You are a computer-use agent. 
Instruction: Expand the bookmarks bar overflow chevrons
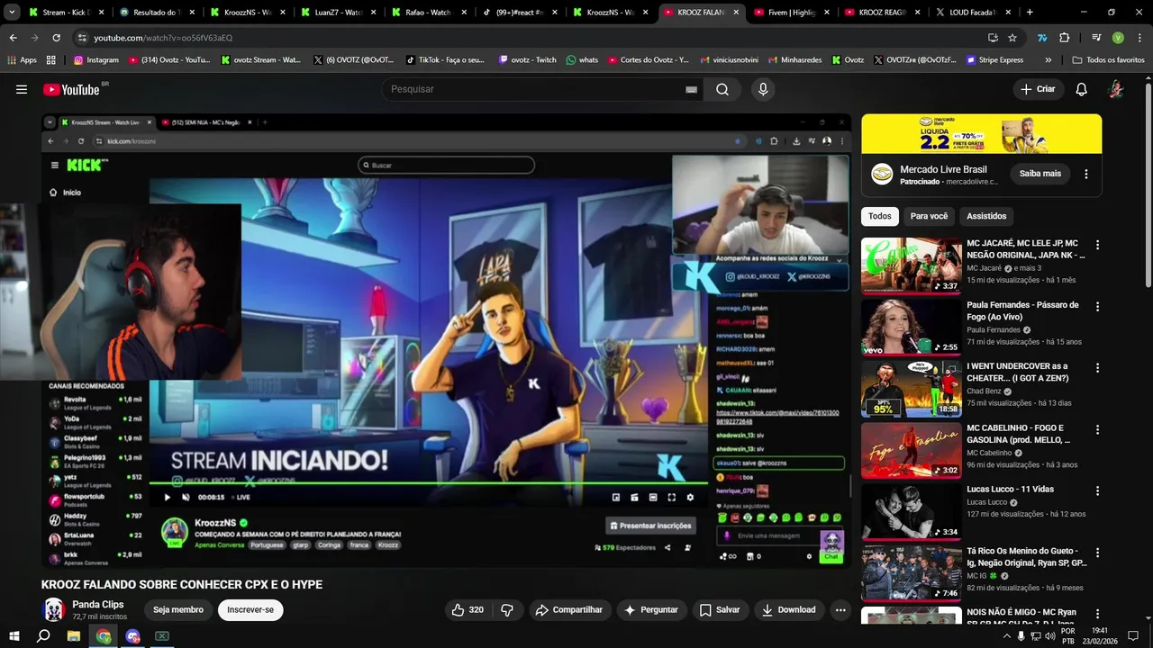tap(1048, 59)
